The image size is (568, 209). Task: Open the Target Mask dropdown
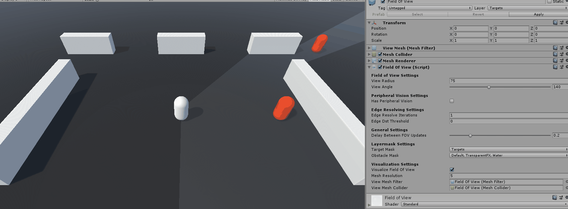(509, 149)
